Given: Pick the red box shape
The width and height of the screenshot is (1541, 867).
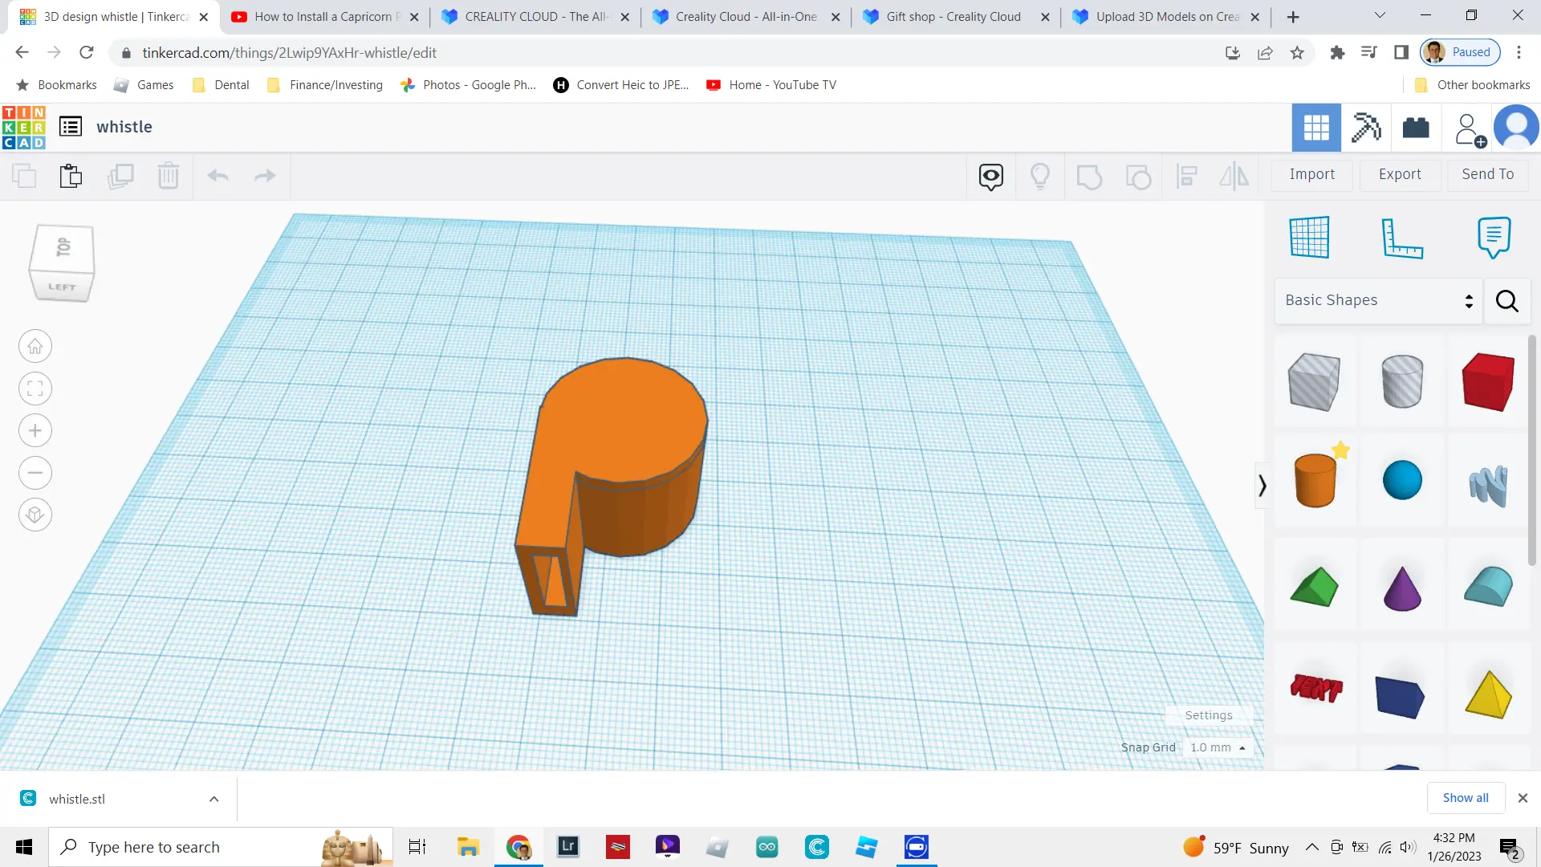Looking at the screenshot, I should [x=1487, y=383].
